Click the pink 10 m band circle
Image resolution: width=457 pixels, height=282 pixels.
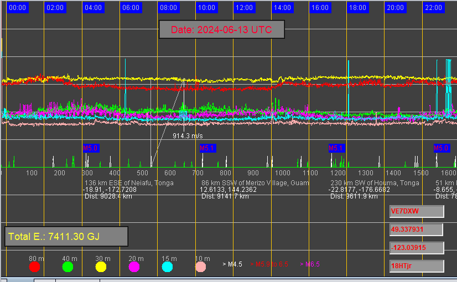click(x=201, y=267)
